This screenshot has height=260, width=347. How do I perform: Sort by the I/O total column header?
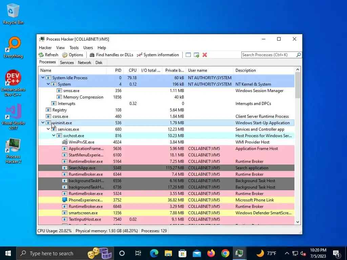pos(150,70)
